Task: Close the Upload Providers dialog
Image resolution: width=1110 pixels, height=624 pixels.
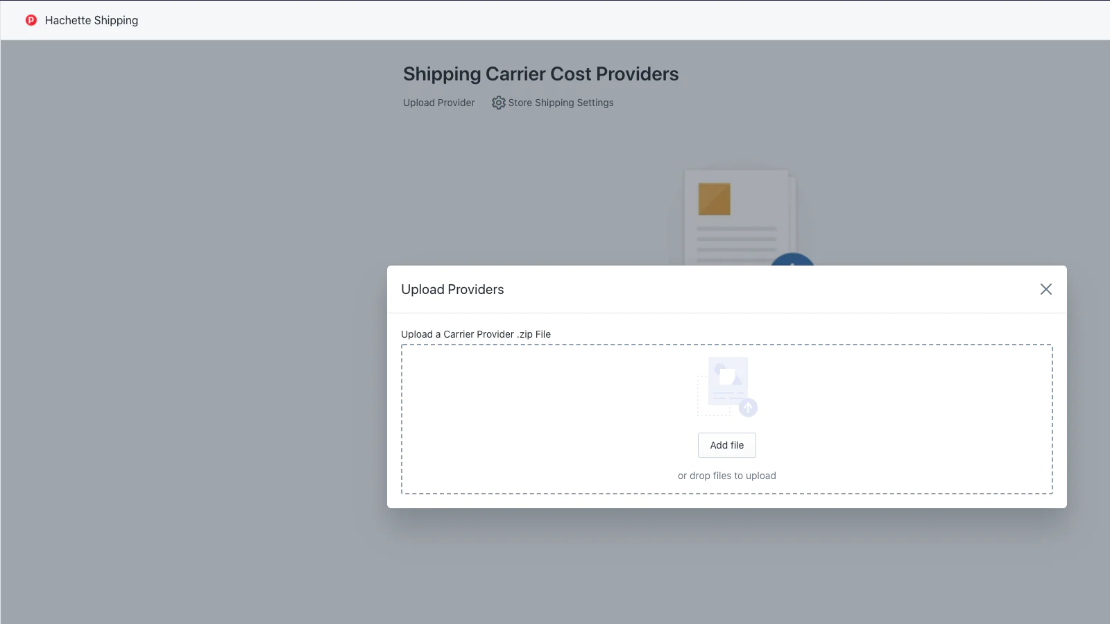Action: (1046, 289)
